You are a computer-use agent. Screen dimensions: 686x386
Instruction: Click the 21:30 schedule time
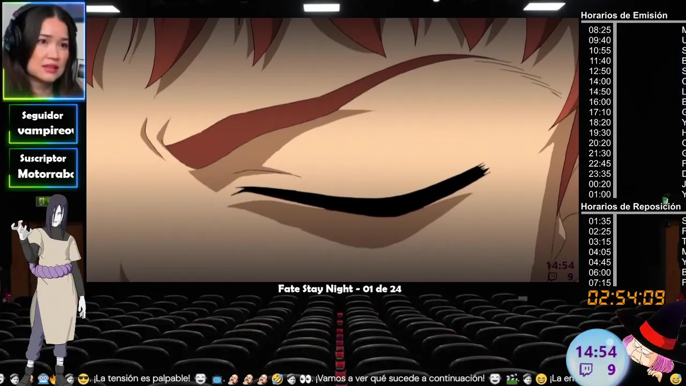[600, 153]
